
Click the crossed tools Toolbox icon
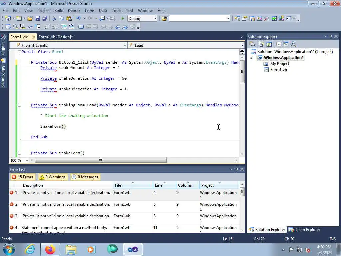267,19
